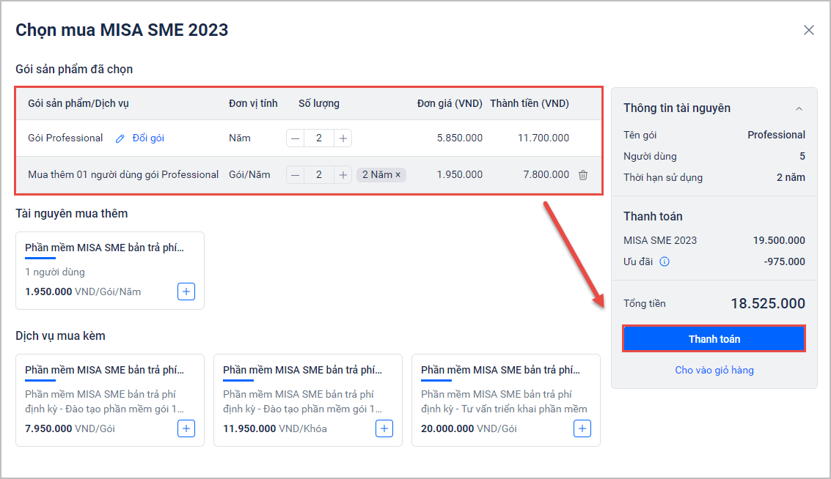The image size is (831, 479).
Task: Delete the extra user row with trash icon
Action: click(583, 174)
